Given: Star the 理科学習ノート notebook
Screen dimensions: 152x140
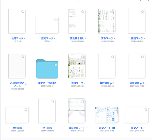Looking at the screenshot, I should tap(82, 101).
